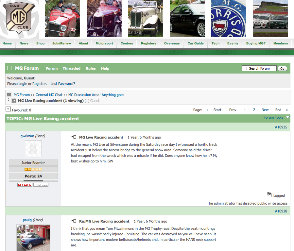Click the 'Junior Boarder' rank label
The image size is (294, 251).
(x=33, y=163)
